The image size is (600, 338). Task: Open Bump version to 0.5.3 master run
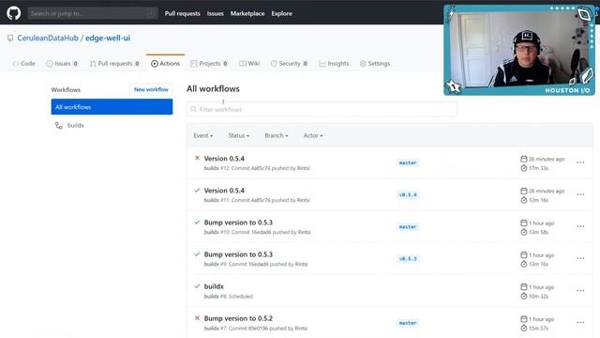(x=238, y=223)
